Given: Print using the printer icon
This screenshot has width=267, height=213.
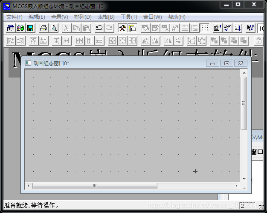Looking at the screenshot, I should [44, 28].
